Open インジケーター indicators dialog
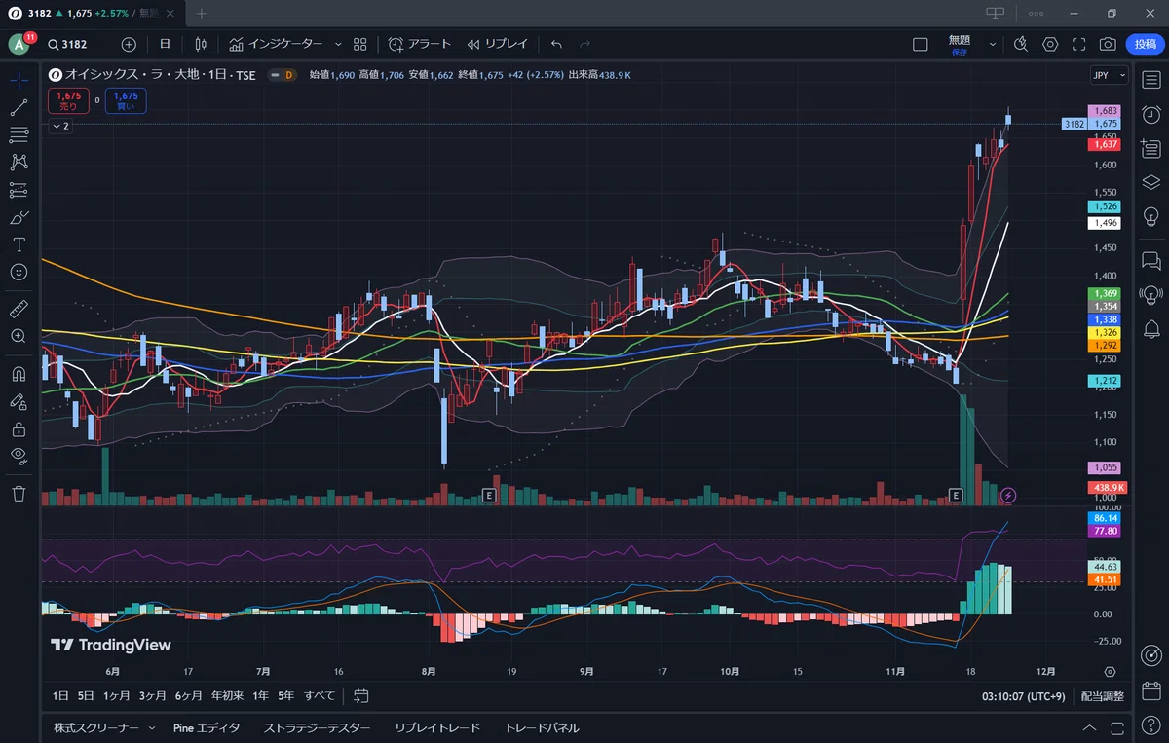The image size is (1169, 743). [276, 44]
